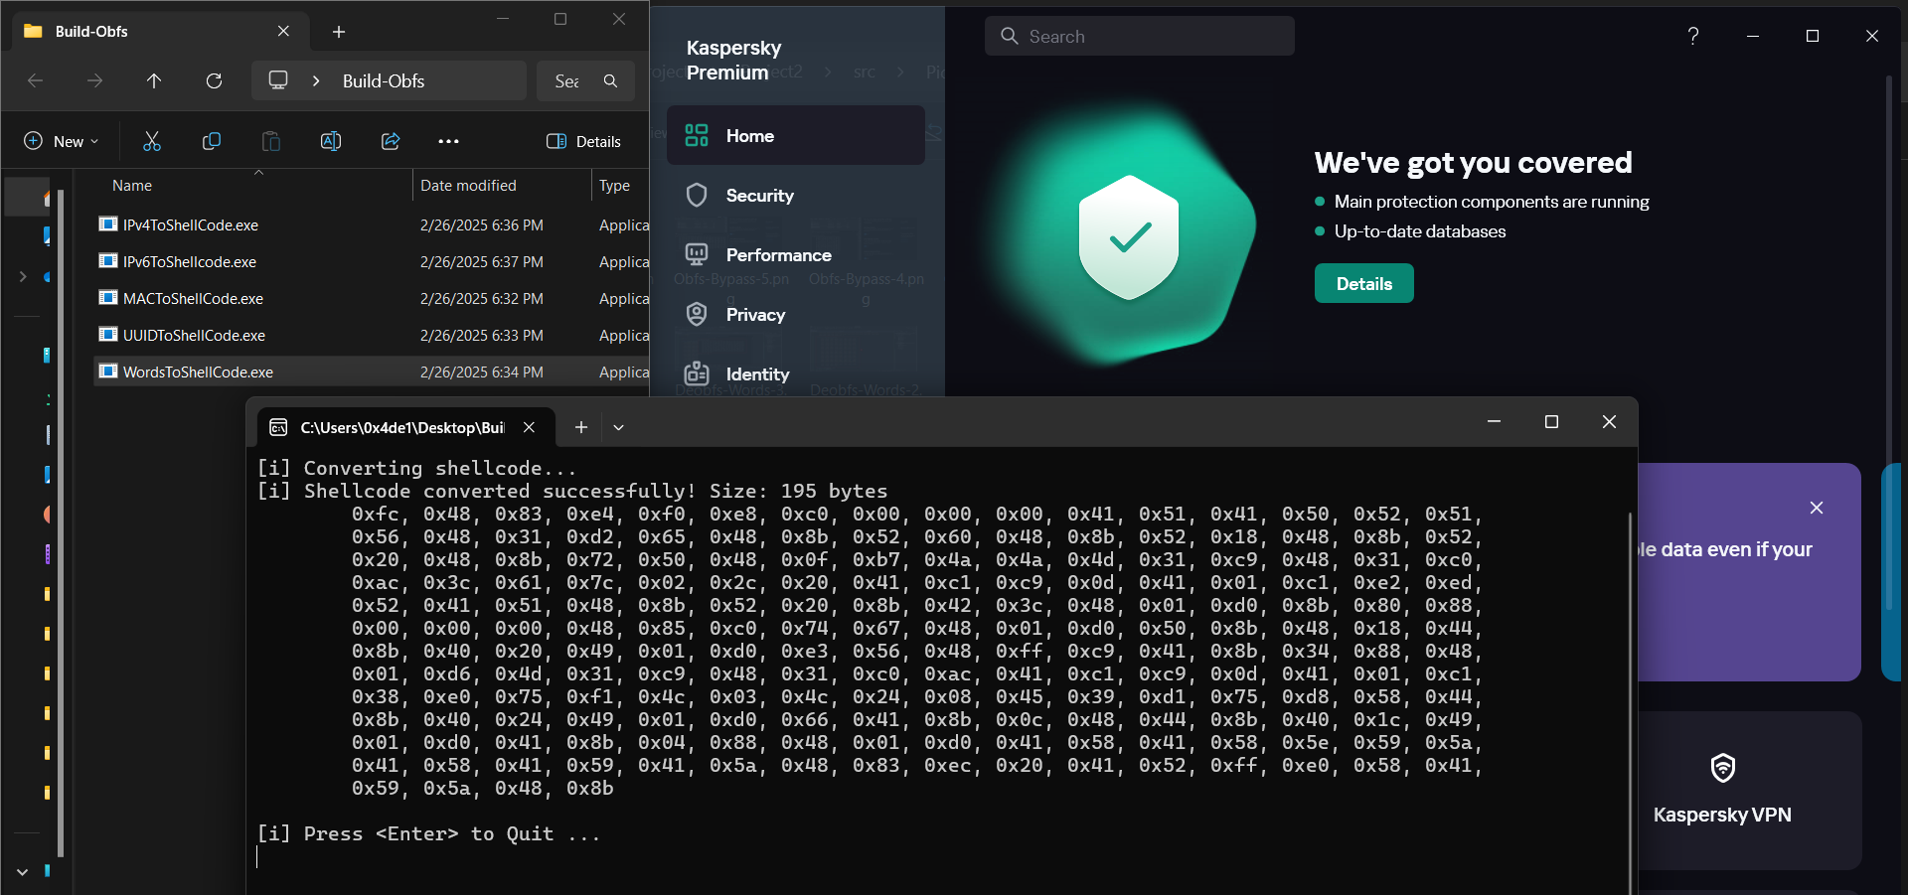Click the green Details button in Kaspersky
This screenshot has height=895, width=1908.
click(x=1363, y=283)
